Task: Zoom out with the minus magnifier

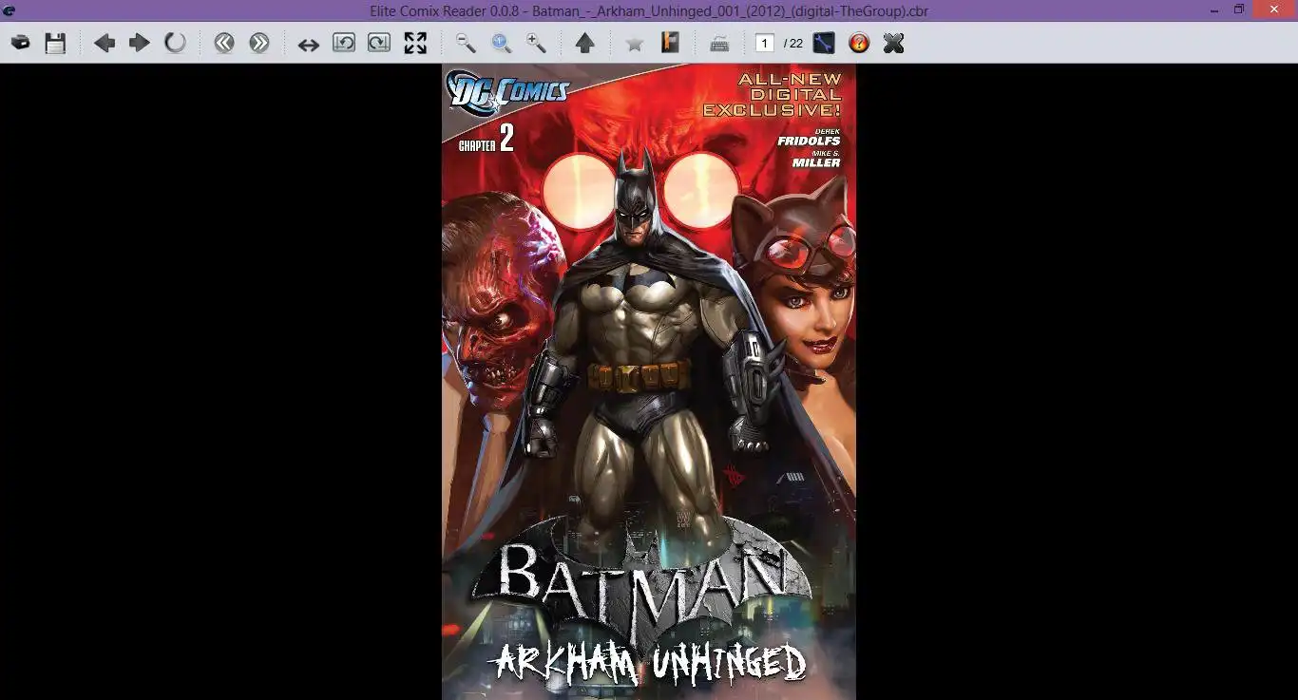Action: [466, 43]
